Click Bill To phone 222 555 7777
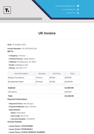The height and width of the screenshot is (134, 94). click(21, 68)
